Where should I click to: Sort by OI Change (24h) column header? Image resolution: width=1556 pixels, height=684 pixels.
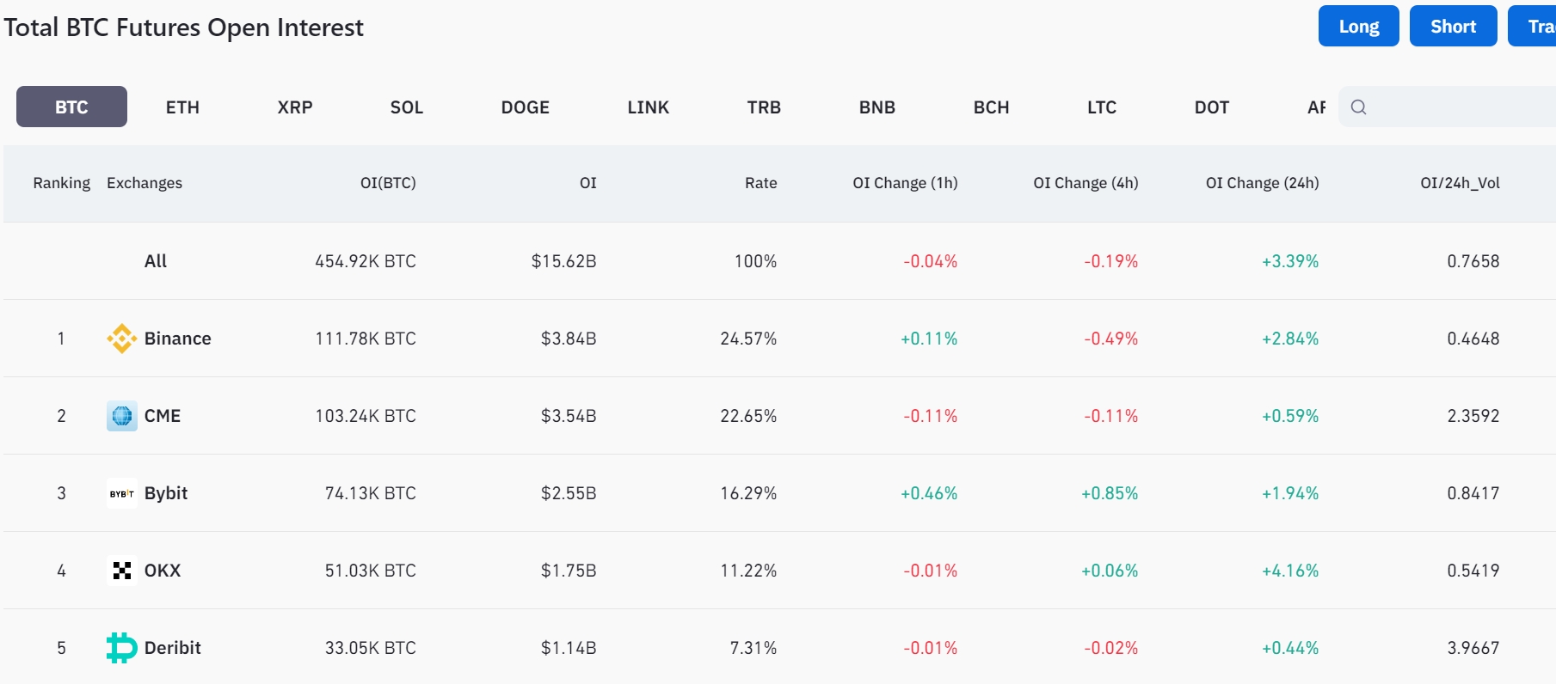point(1262,183)
